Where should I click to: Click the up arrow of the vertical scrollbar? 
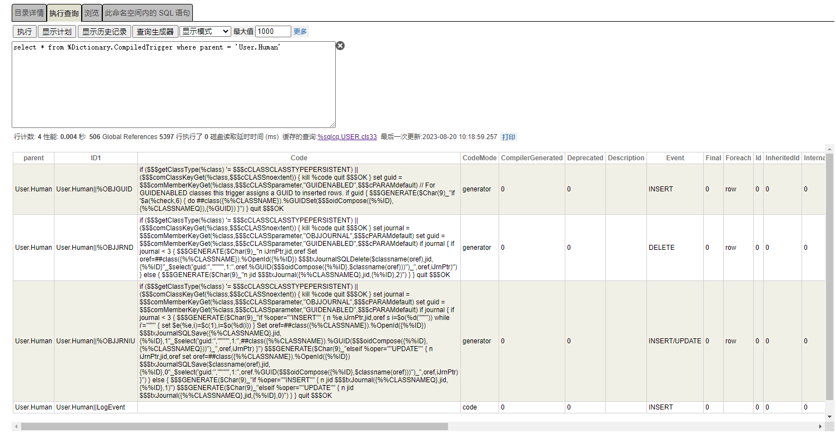click(x=830, y=149)
